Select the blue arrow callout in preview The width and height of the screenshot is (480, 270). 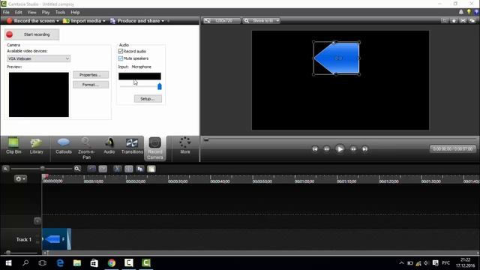tap(337, 58)
